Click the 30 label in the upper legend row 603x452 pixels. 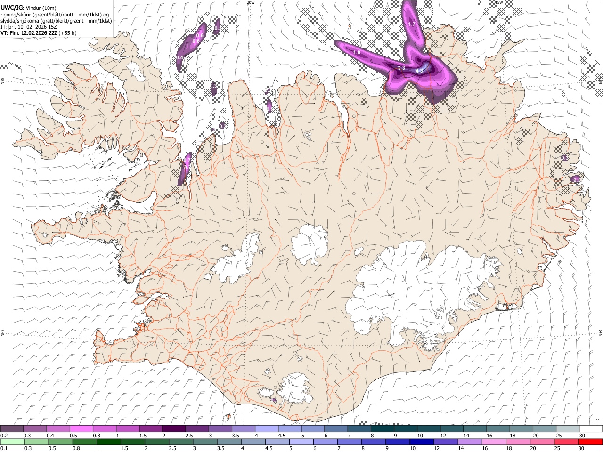(582, 436)
